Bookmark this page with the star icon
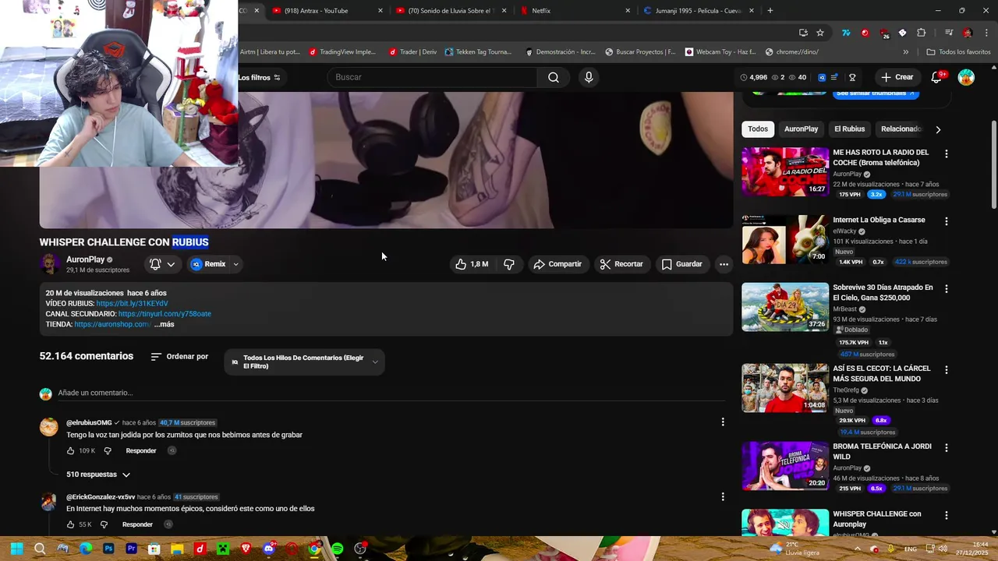 tap(820, 33)
